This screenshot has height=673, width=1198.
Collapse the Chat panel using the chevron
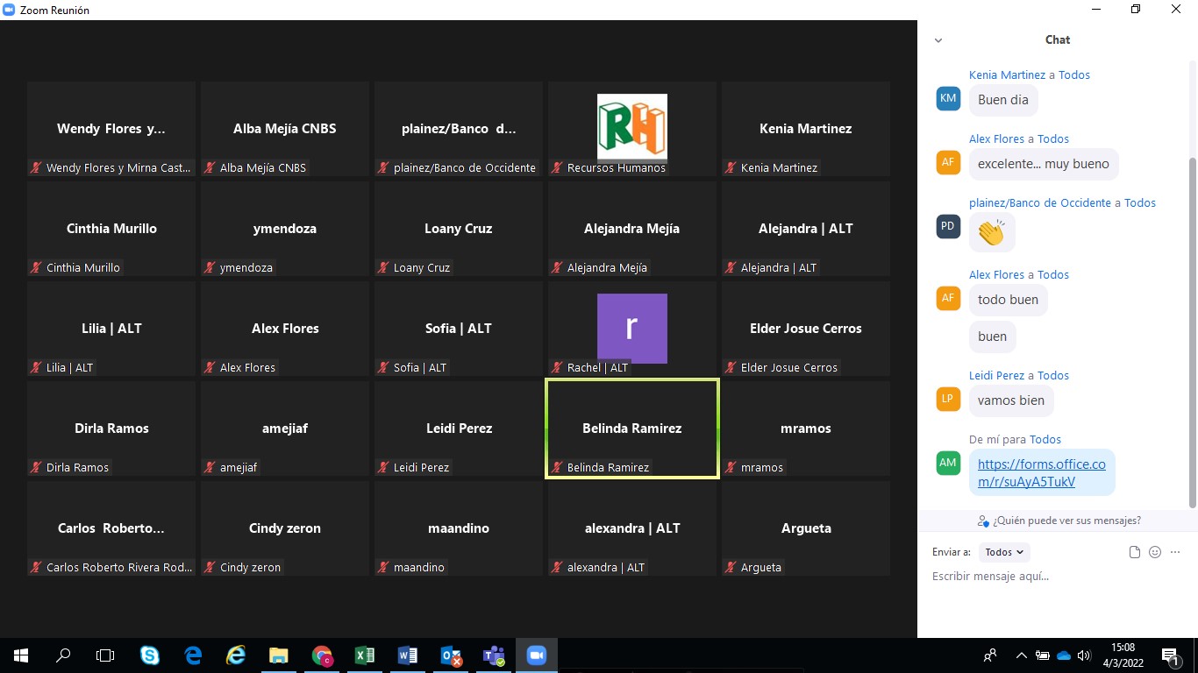pos(938,40)
